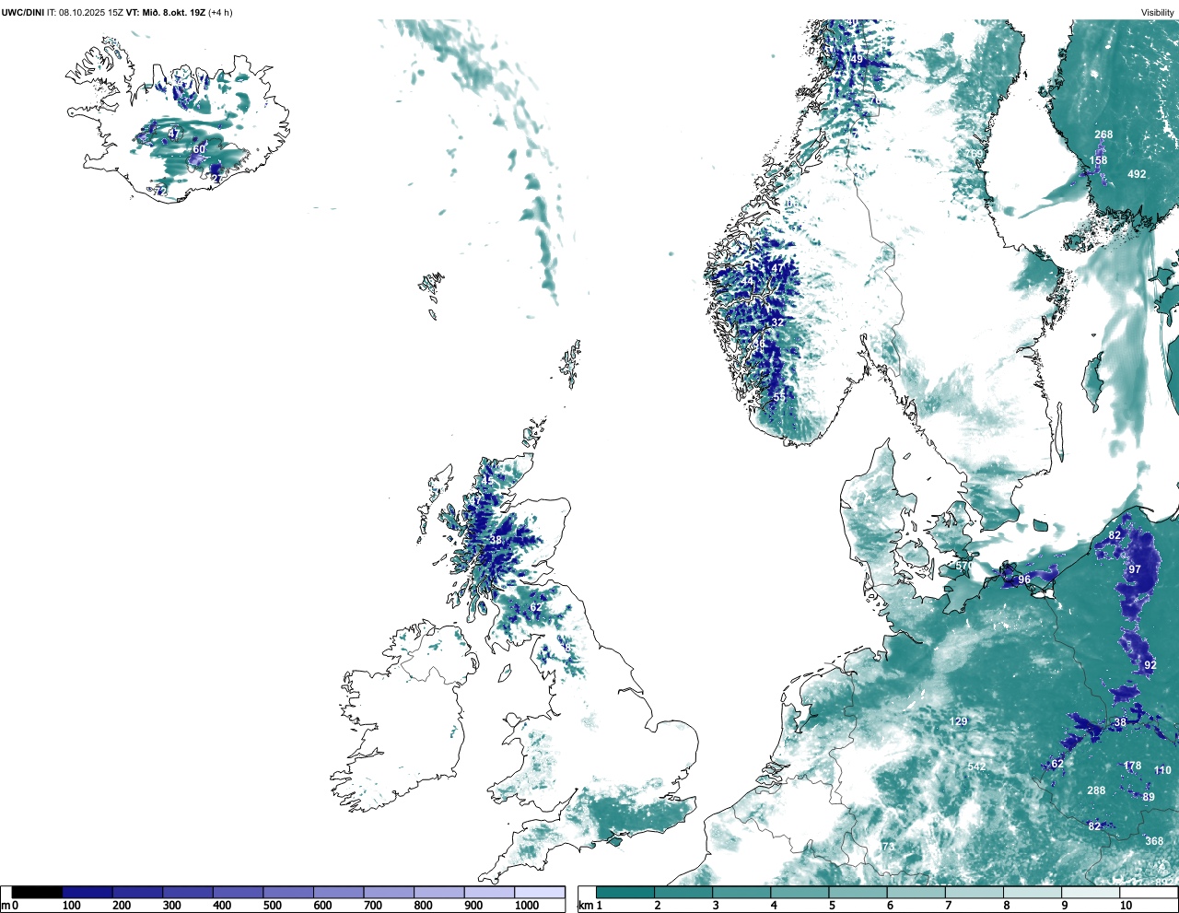1179x913 pixels.
Task: Click the value 49 over northern Norway
Action: (x=857, y=59)
